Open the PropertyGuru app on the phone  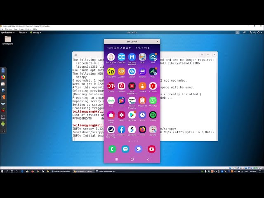click(111, 57)
